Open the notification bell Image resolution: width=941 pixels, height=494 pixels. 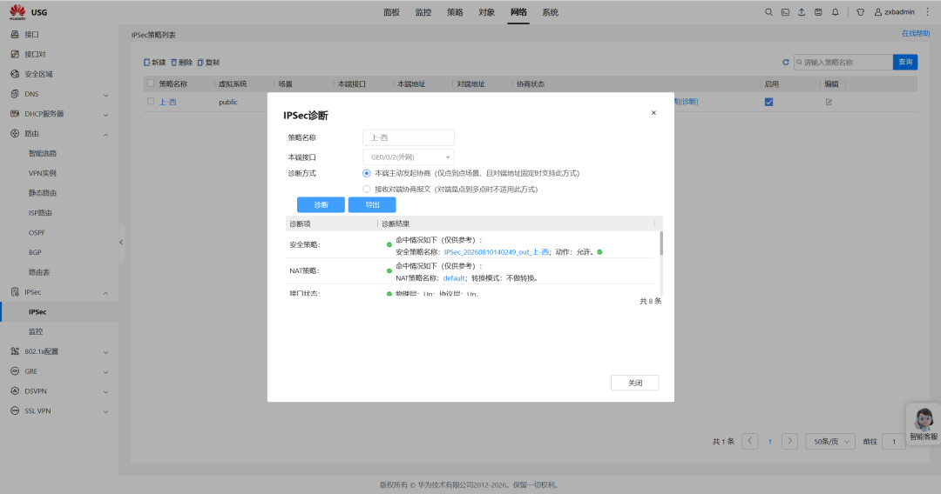point(835,12)
